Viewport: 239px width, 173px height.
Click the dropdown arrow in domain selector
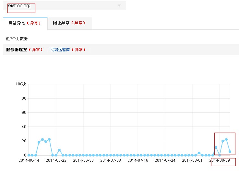[x=119, y=5]
